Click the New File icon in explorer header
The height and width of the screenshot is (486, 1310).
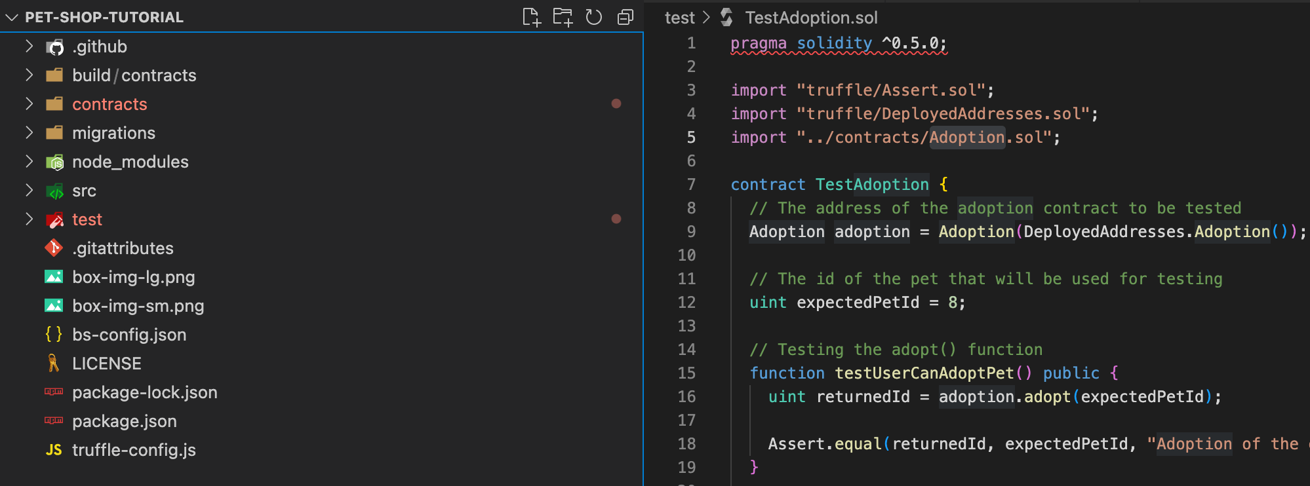[x=532, y=17]
